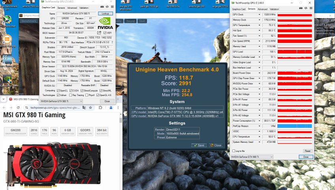Screen dimensions: 335x190
Task: Open hamburger menu in Graphics Card GPU-Z window
Action: click(112, 7)
